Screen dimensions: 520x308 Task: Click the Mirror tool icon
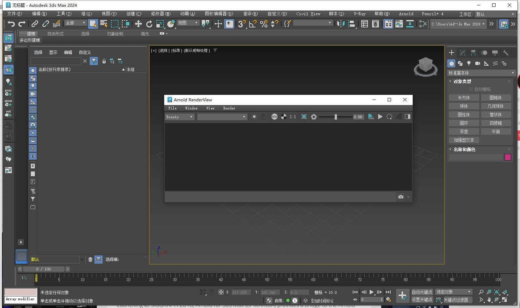tap(341, 24)
